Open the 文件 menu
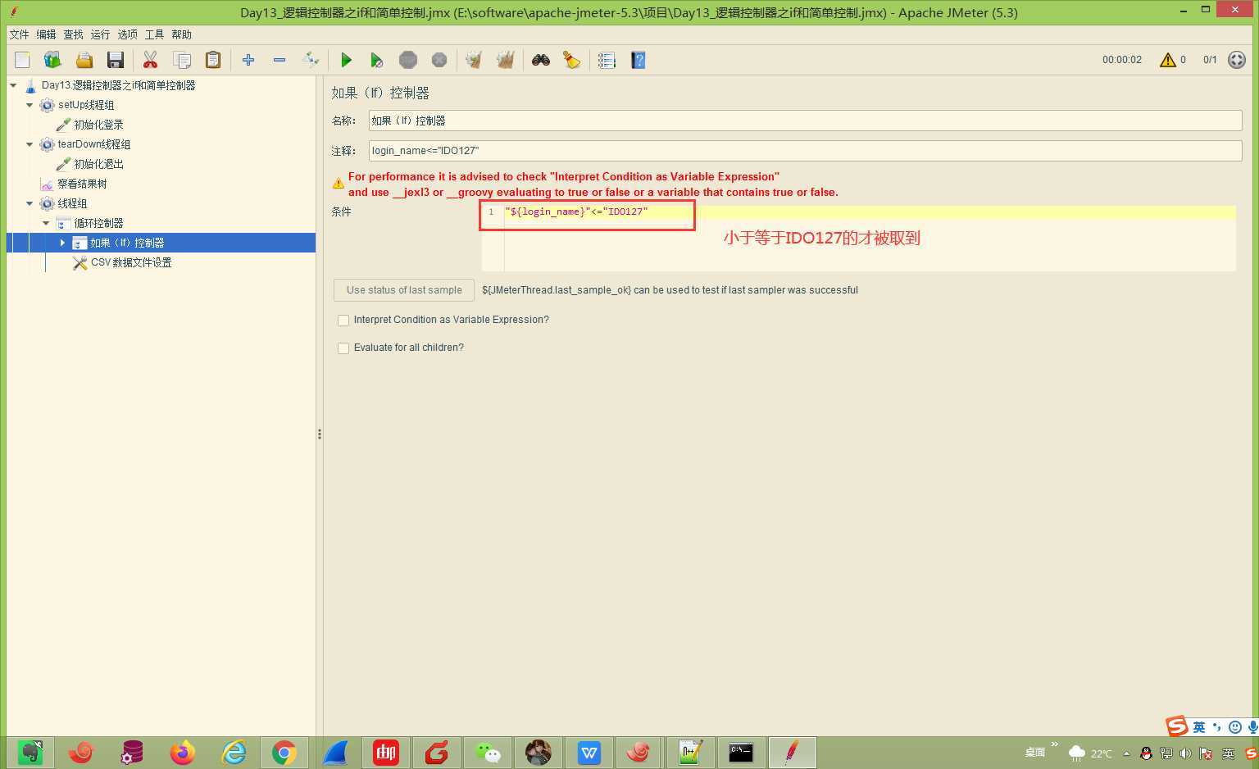Image resolution: width=1259 pixels, height=769 pixels. click(19, 34)
